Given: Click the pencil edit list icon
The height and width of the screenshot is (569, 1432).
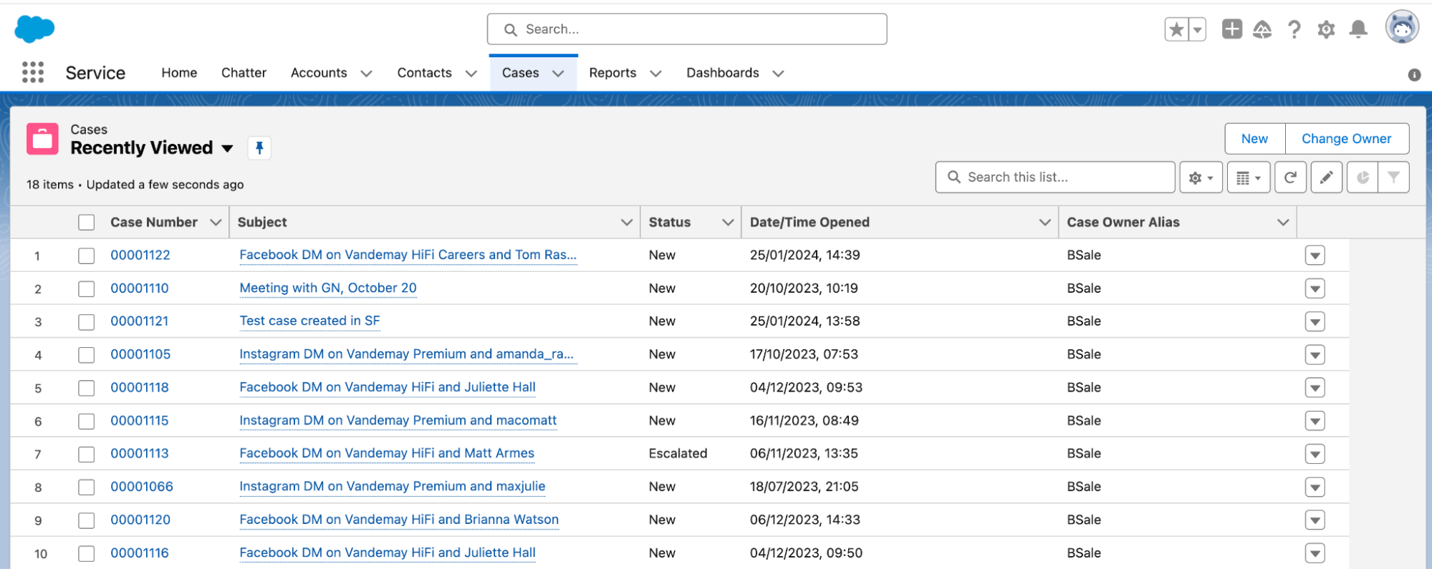Looking at the screenshot, I should [1327, 177].
